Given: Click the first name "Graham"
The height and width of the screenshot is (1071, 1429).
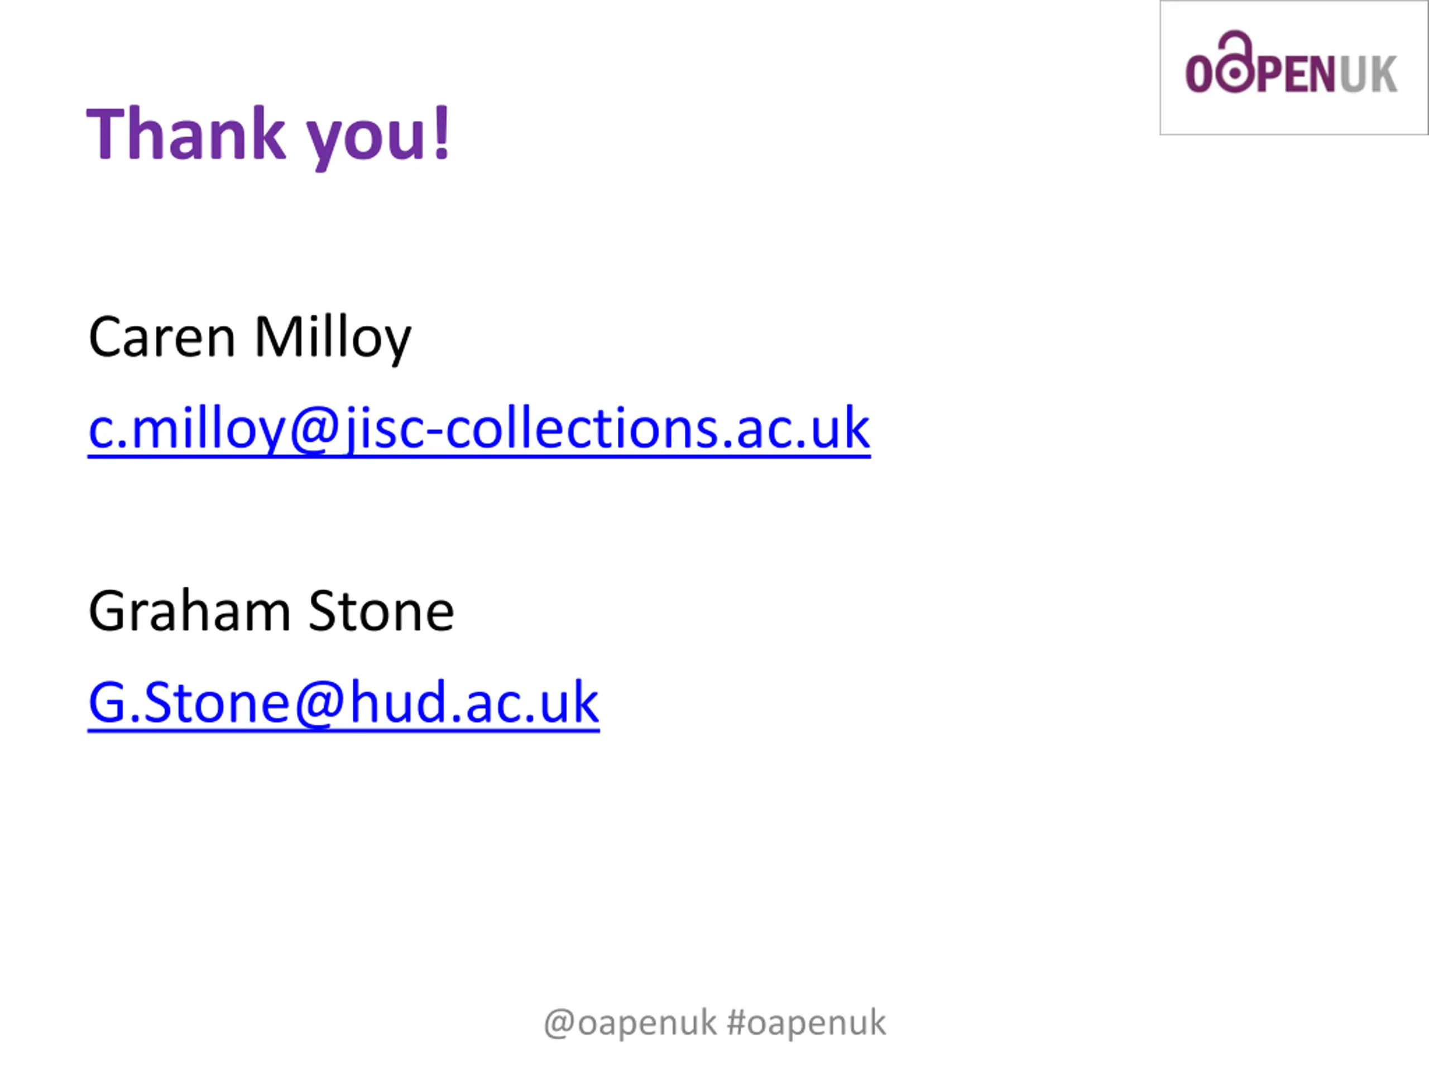Looking at the screenshot, I should pos(189,611).
